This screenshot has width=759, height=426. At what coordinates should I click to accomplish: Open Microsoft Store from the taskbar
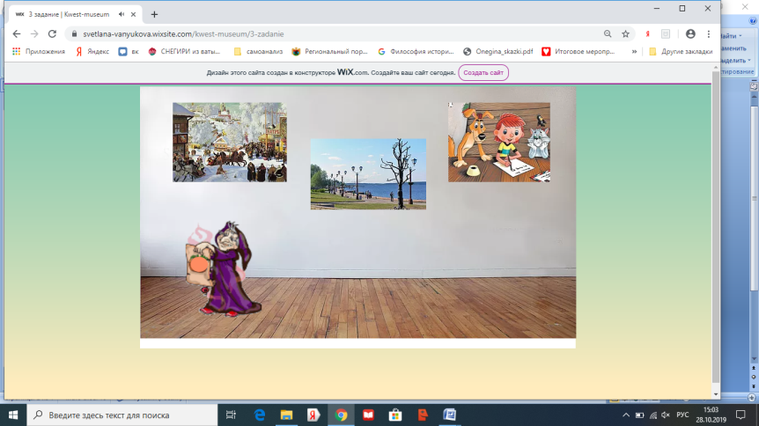[x=395, y=415]
